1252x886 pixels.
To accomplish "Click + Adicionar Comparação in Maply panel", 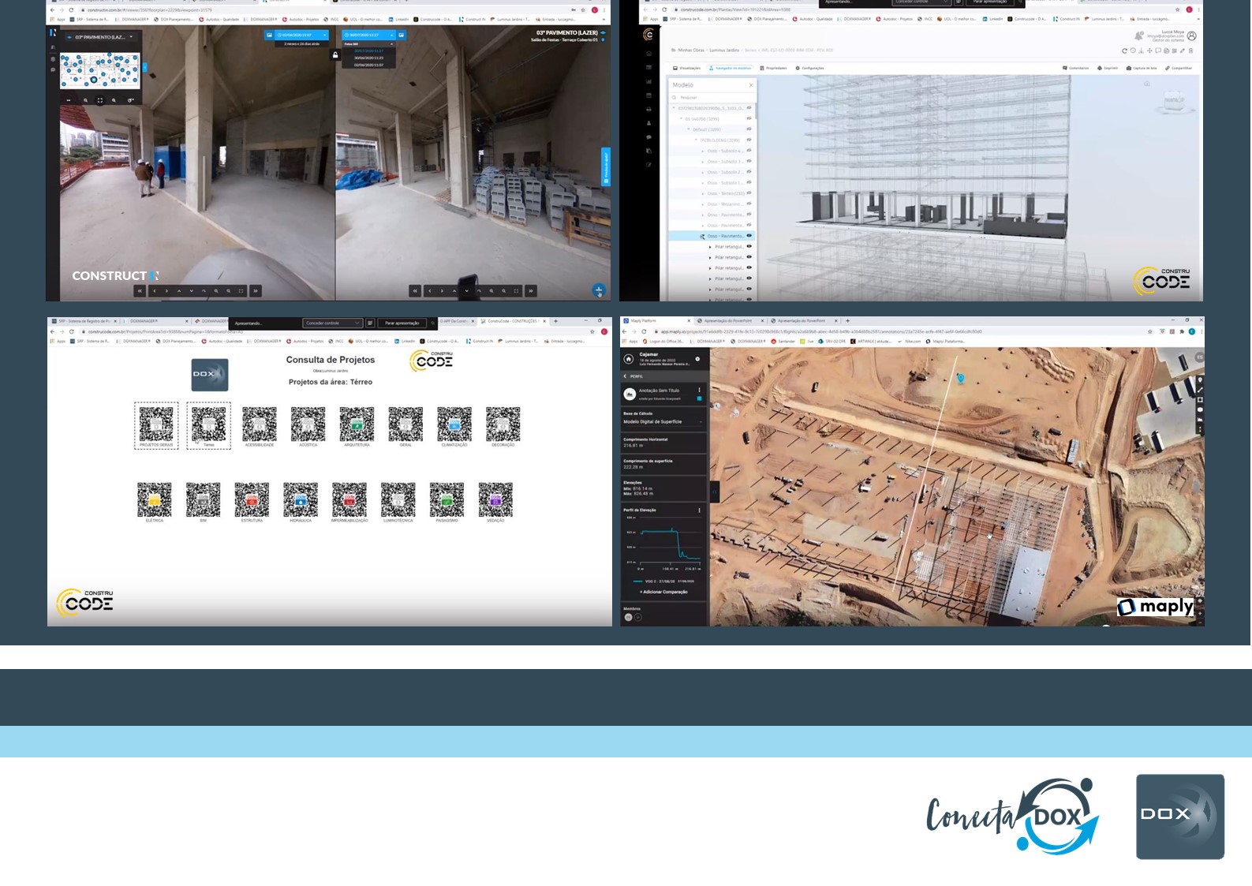I will (x=663, y=592).
